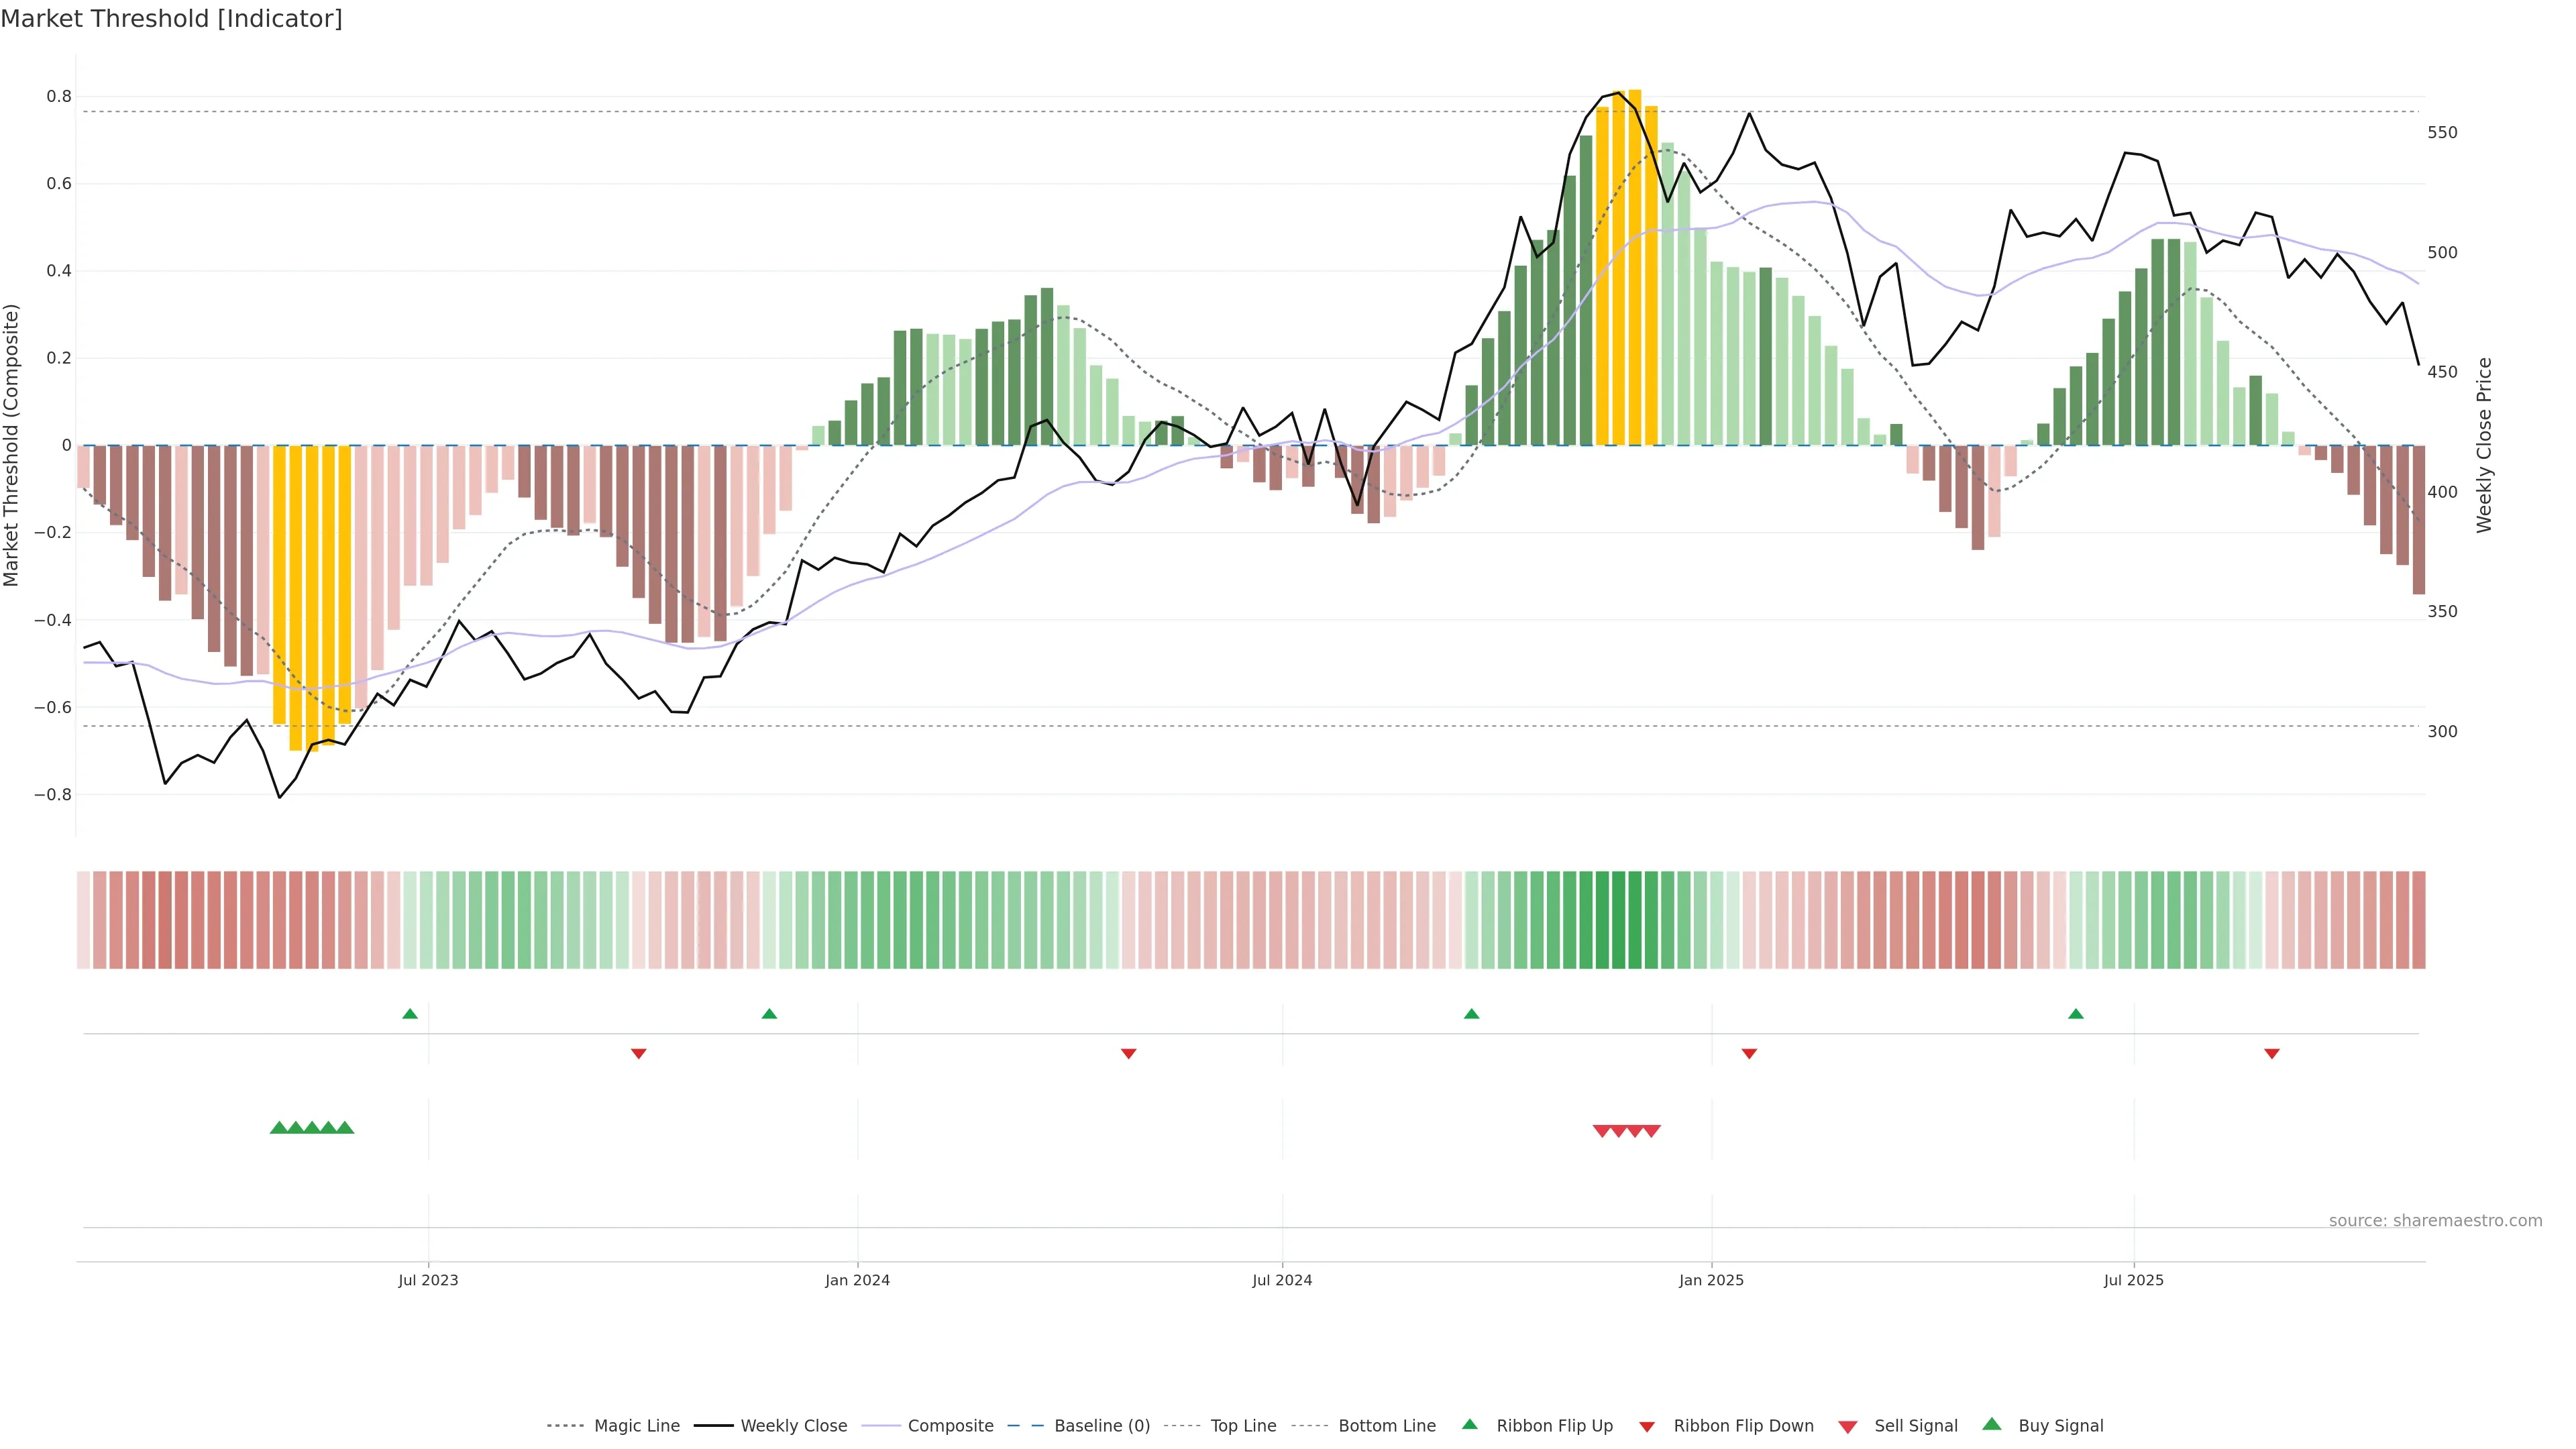This screenshot has height=1449, width=2576.
Task: Toggle the Weekly Close legend entry
Action: point(793,1426)
